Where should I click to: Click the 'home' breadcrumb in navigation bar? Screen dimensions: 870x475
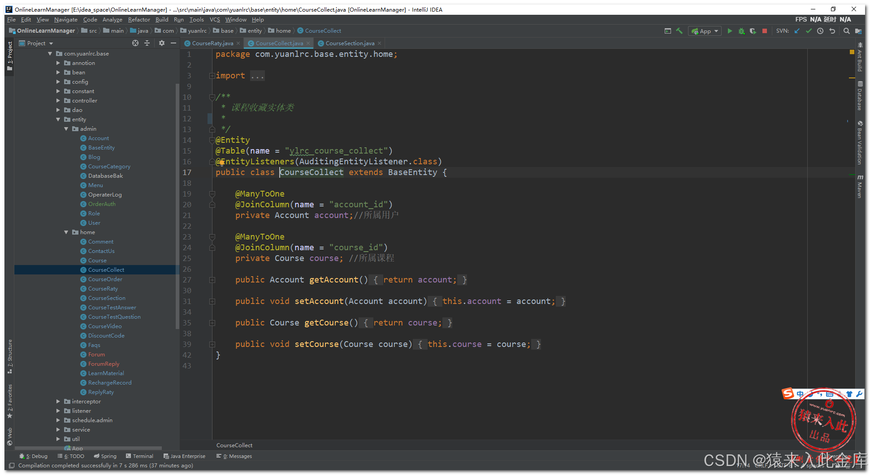click(280, 31)
